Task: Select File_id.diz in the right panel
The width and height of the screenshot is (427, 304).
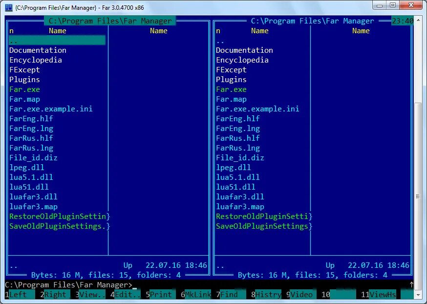Action: pos(240,158)
